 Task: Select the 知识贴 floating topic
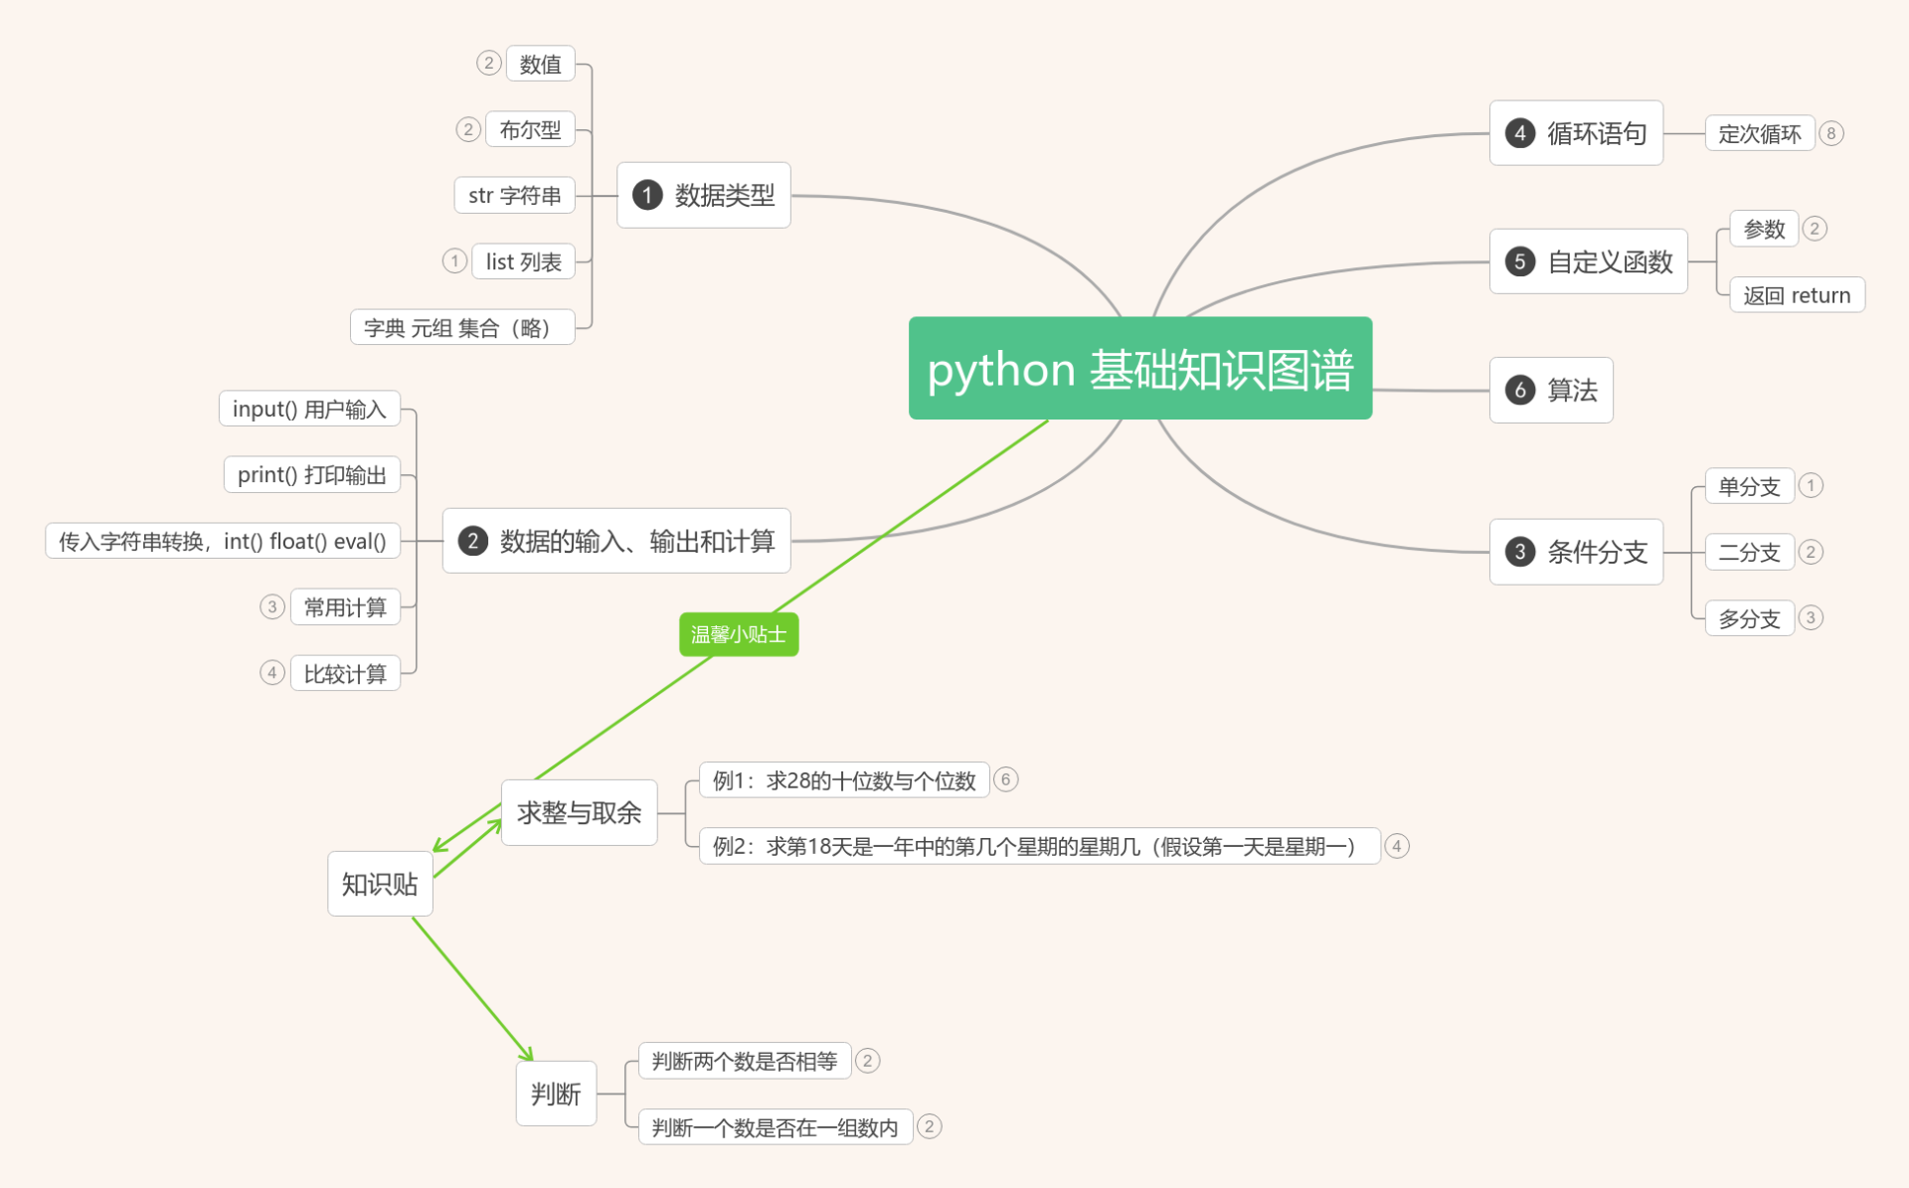tap(380, 883)
